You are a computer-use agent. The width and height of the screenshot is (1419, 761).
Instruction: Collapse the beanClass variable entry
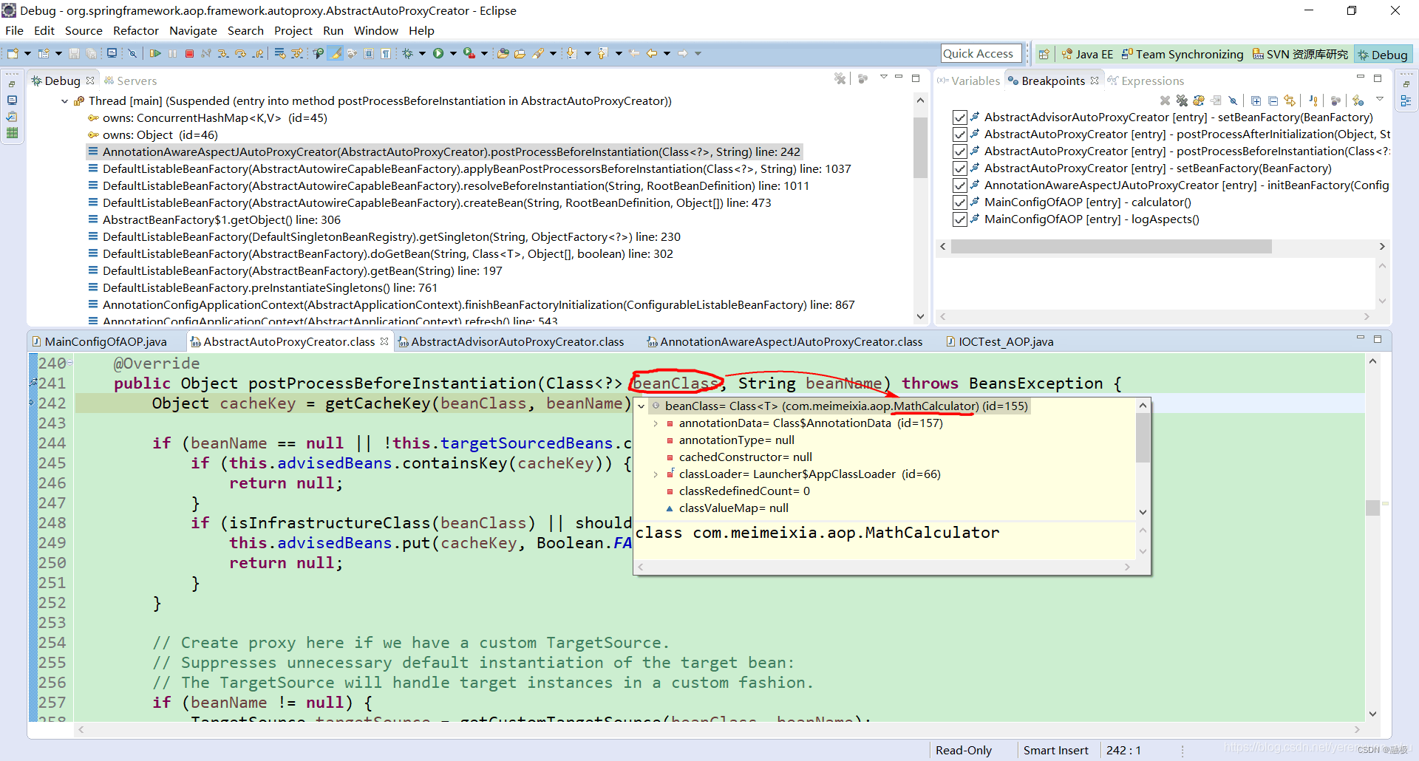pyautogui.click(x=642, y=406)
